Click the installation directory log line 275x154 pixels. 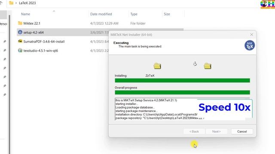pyautogui.click(x=156, y=115)
